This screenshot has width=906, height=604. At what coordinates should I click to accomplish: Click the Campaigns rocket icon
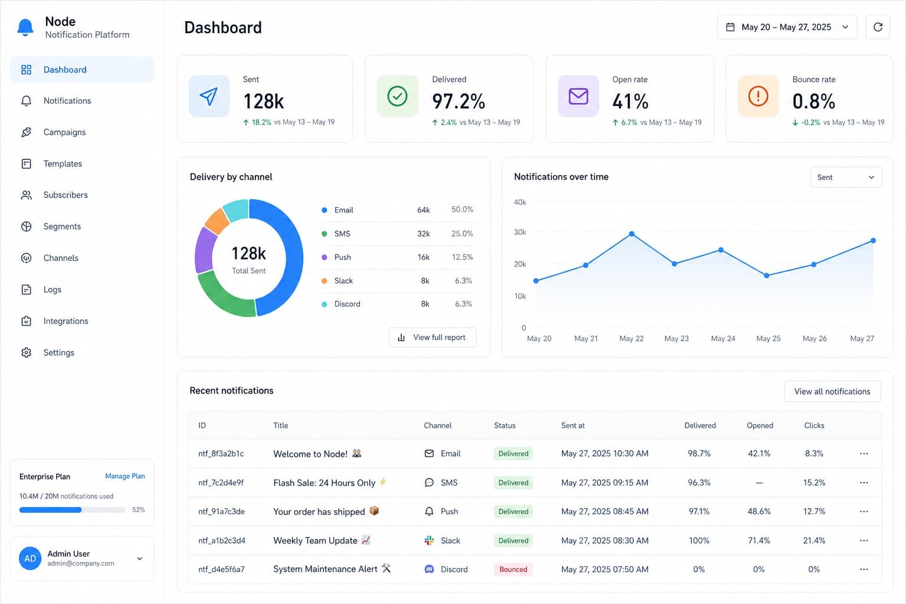point(26,132)
